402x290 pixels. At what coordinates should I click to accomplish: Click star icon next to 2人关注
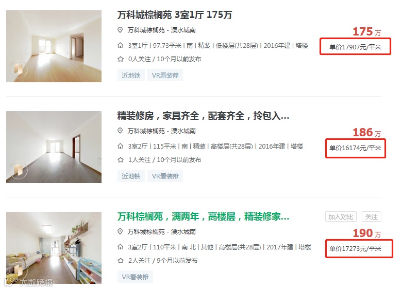click(x=120, y=261)
